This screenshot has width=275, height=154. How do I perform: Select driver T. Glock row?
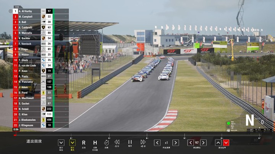[x=41, y=60]
